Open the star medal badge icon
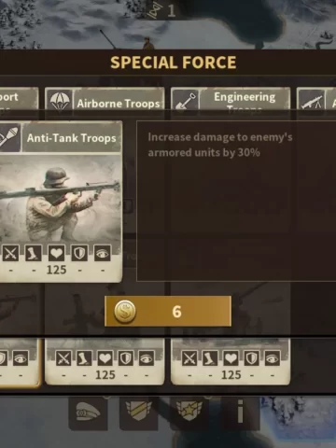Screen dimensions: 336x448 pyautogui.click(x=189, y=411)
